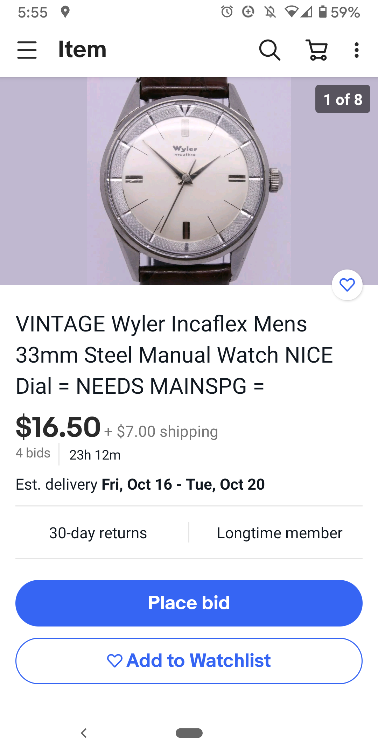The image size is (378, 756).
Task: Tap the heart icon on the photo
Action: coord(347,285)
